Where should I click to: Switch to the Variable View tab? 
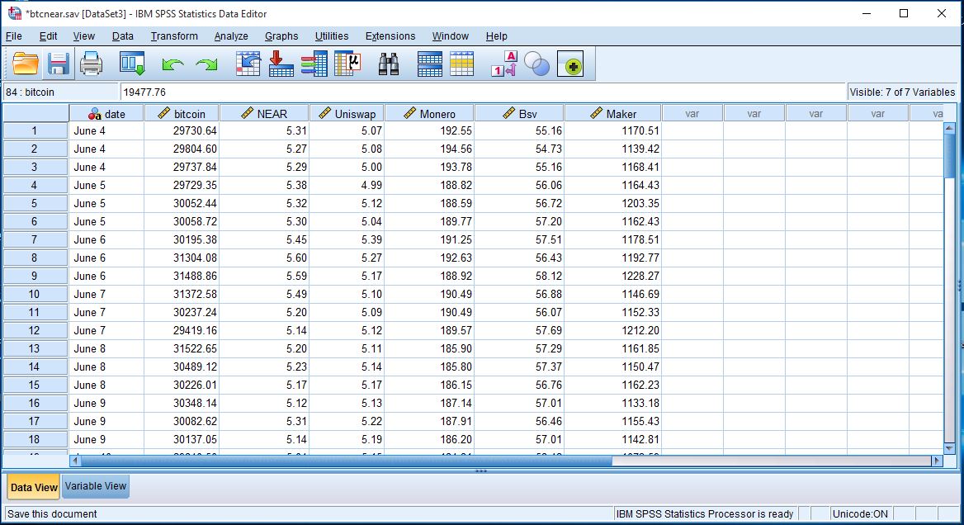[95, 486]
